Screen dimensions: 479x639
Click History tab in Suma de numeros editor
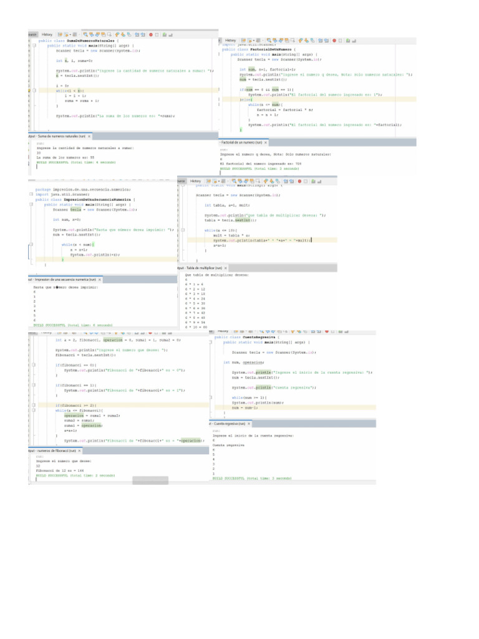(47, 34)
